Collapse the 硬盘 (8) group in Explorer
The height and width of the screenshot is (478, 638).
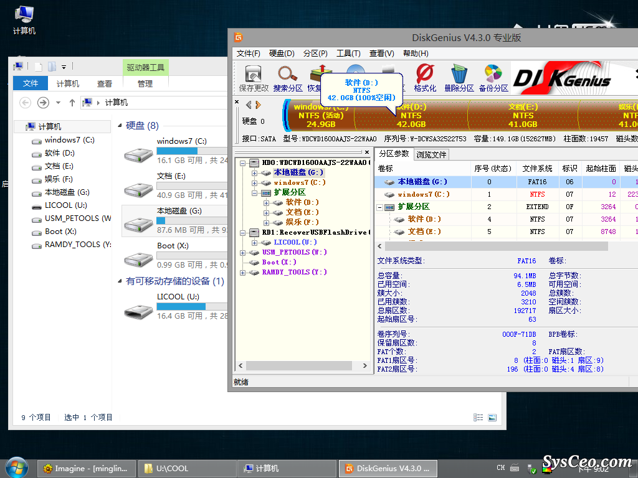(x=120, y=126)
